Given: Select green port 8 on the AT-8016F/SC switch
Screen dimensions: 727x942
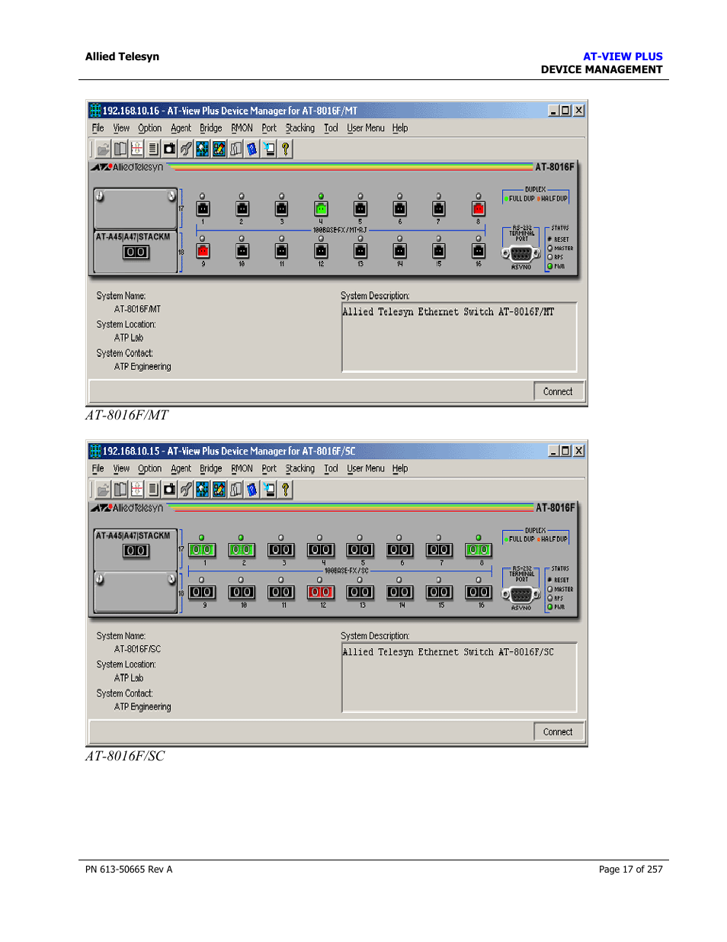Looking at the screenshot, I should [x=479, y=550].
